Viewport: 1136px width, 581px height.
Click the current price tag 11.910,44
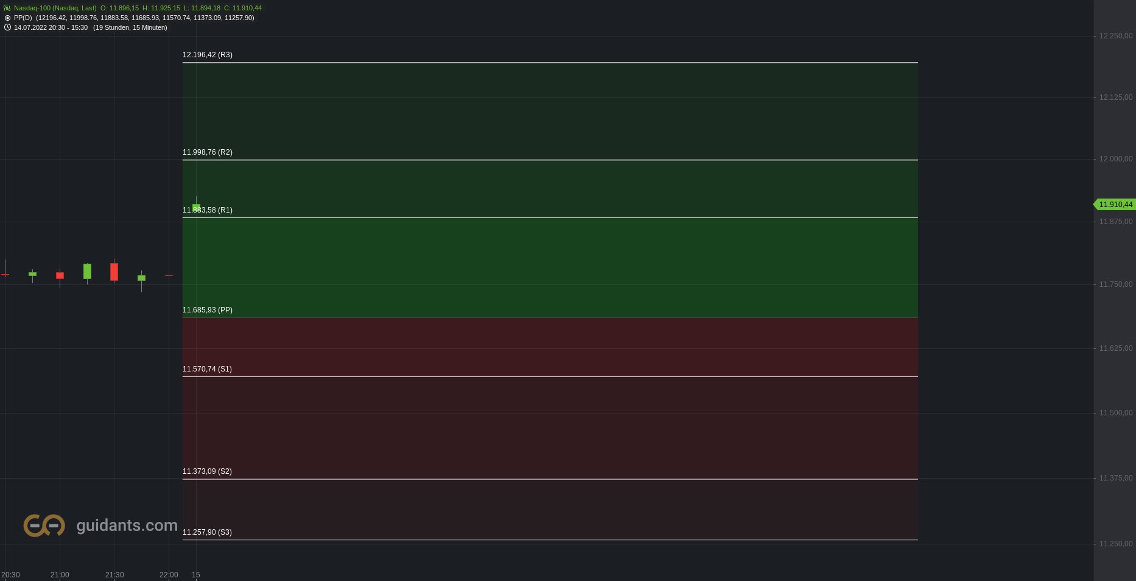tap(1115, 205)
